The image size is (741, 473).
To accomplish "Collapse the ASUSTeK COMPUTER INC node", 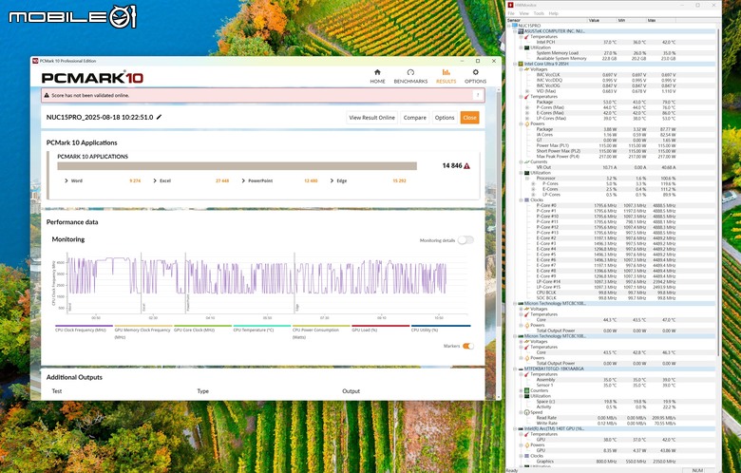I will coord(515,31).
